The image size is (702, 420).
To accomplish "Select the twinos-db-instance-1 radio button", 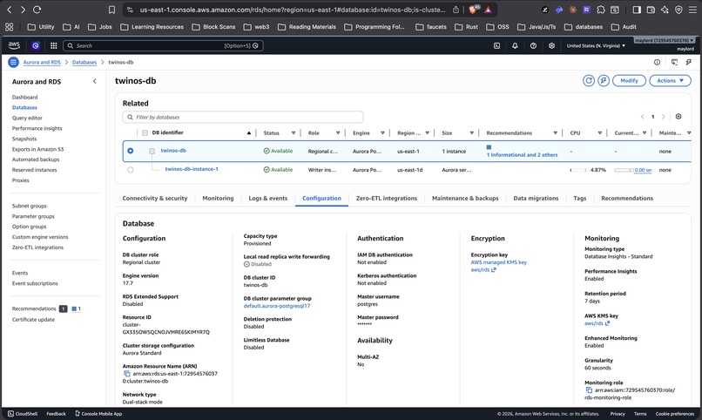I will (131, 170).
